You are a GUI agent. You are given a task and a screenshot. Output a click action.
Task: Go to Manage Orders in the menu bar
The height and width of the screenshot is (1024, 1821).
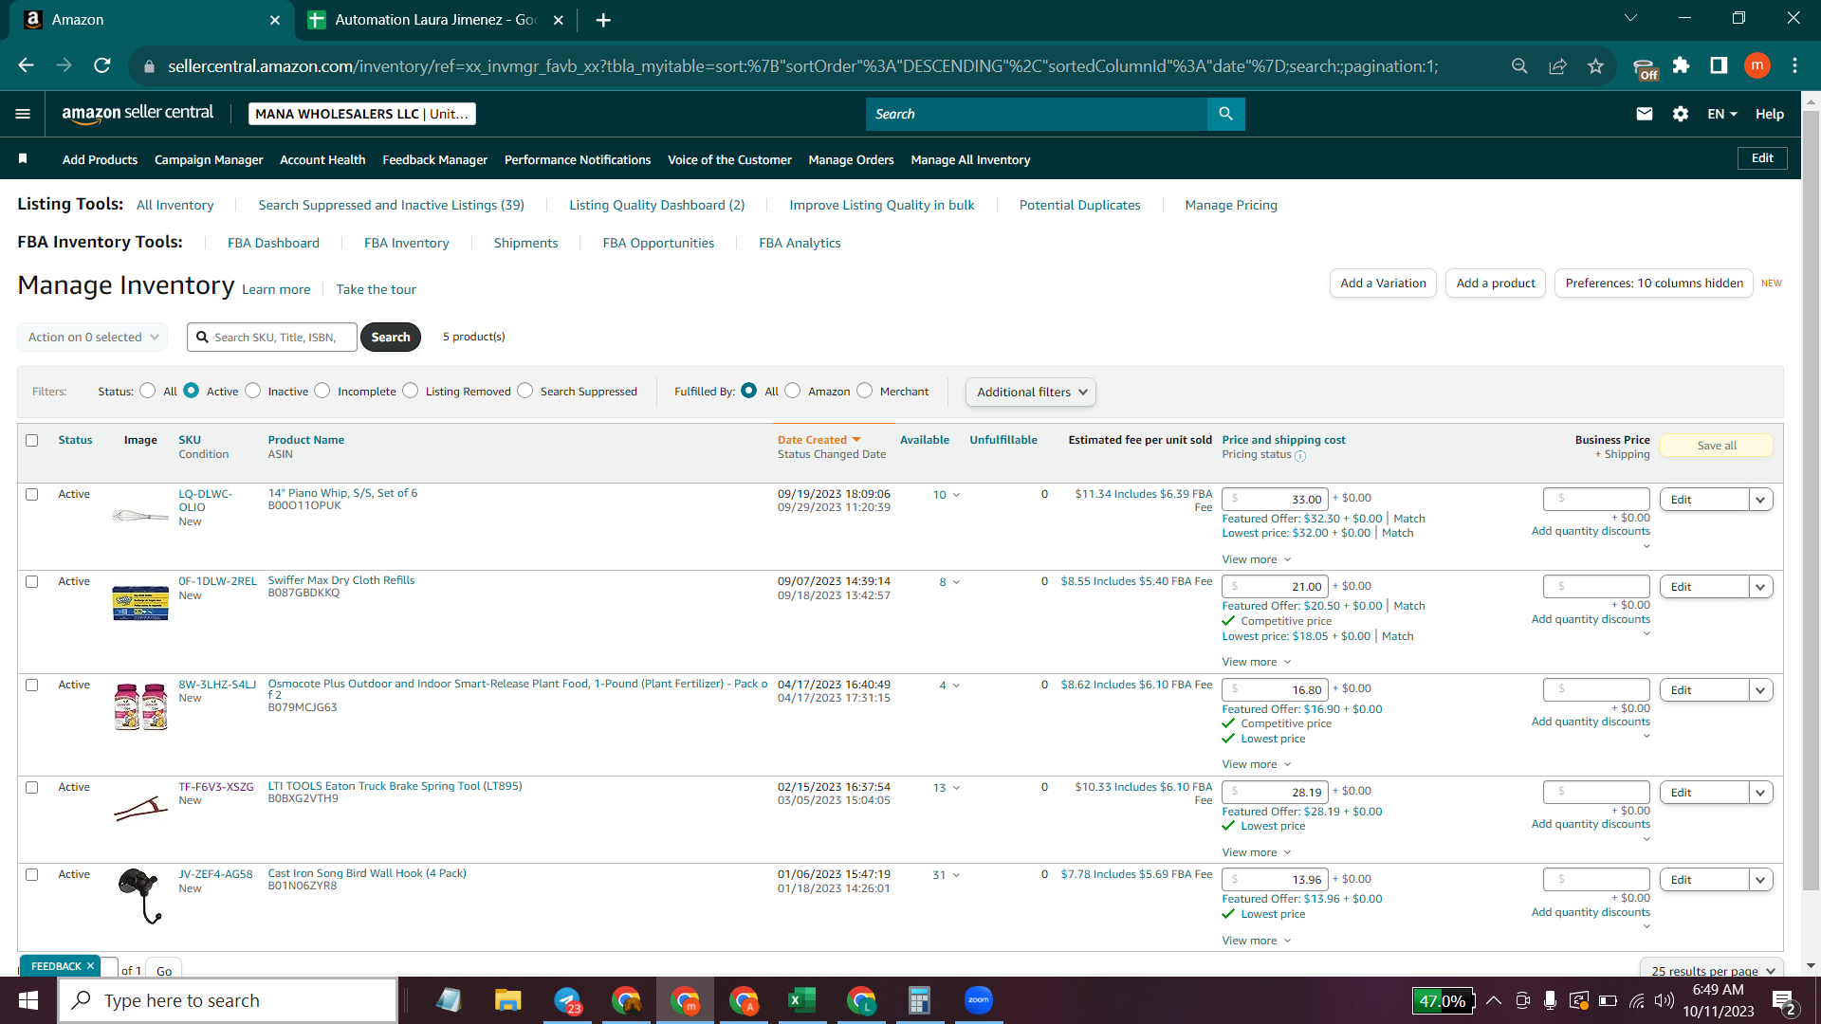point(851,159)
